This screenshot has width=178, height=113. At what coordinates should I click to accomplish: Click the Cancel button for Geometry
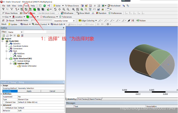[52, 91]
